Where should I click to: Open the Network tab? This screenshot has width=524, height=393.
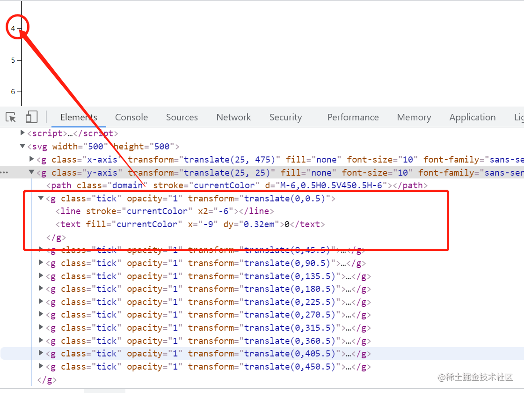coord(233,117)
